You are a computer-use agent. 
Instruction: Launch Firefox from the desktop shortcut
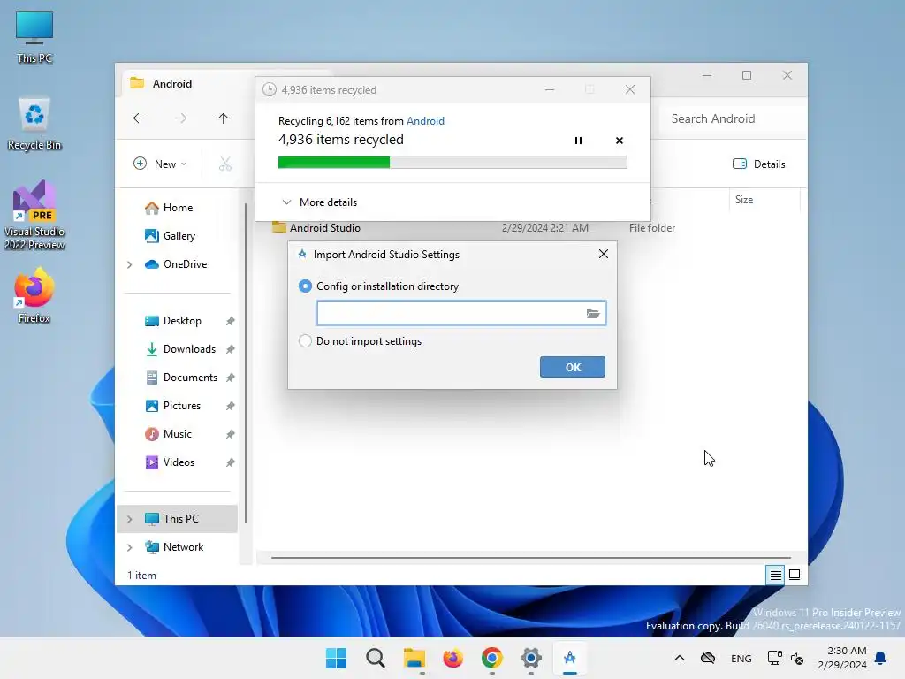34,295
